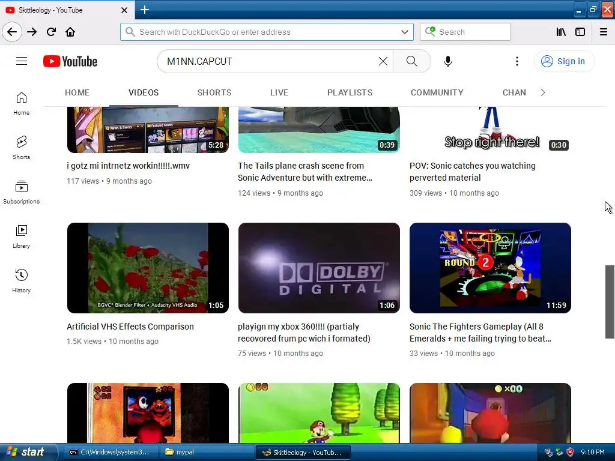This screenshot has width=615, height=461.
Task: Open the partially shown CHAN tab
Action: tap(514, 92)
